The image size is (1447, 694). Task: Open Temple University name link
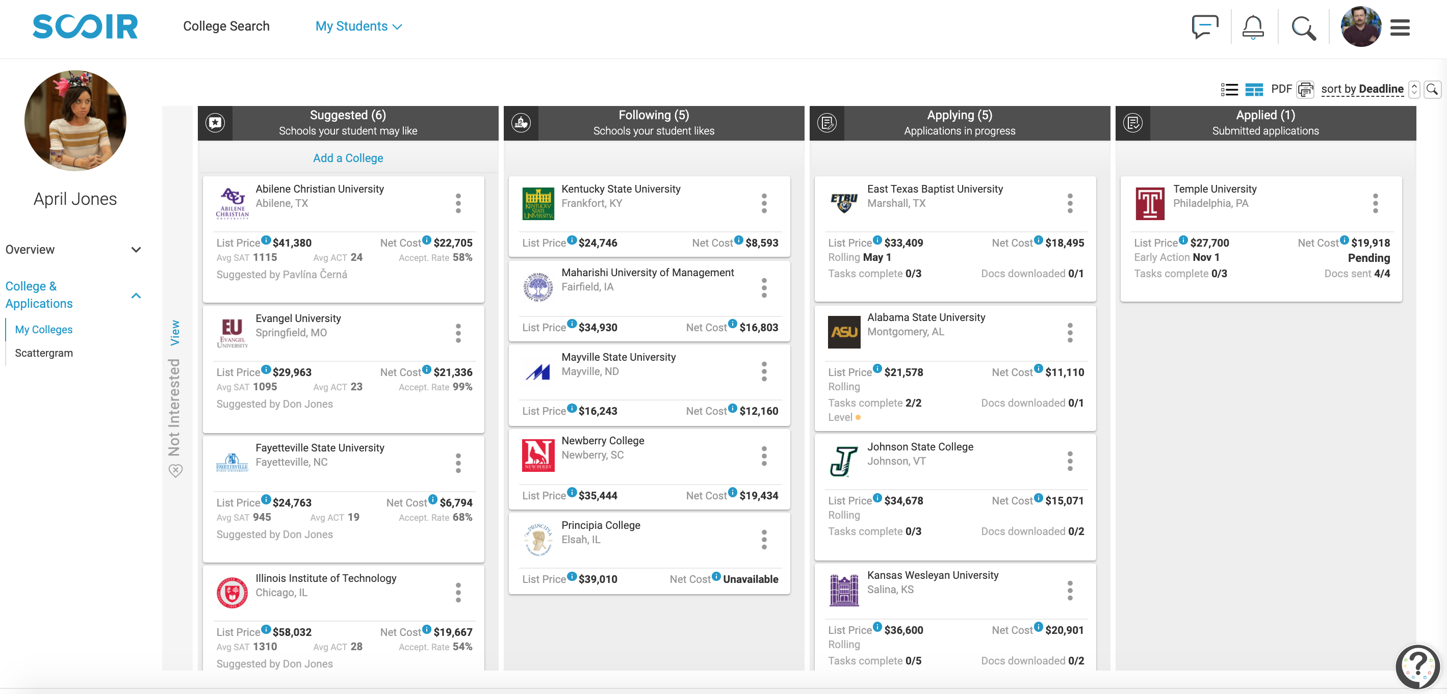1215,189
